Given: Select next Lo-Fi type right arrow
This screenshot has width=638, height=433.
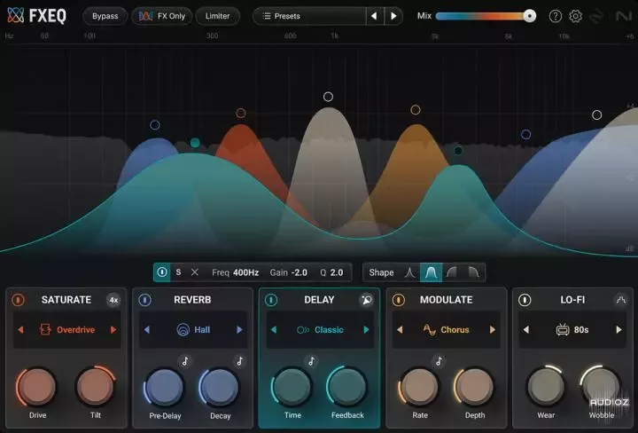Looking at the screenshot, I should coord(619,329).
